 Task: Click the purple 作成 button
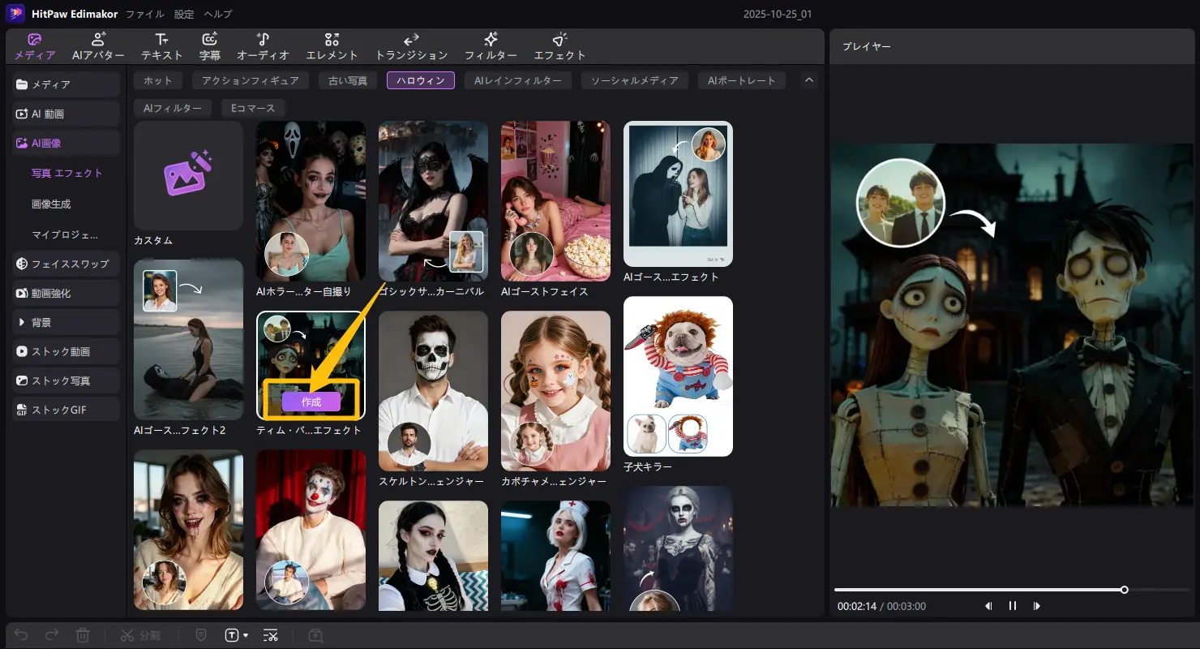tap(311, 402)
